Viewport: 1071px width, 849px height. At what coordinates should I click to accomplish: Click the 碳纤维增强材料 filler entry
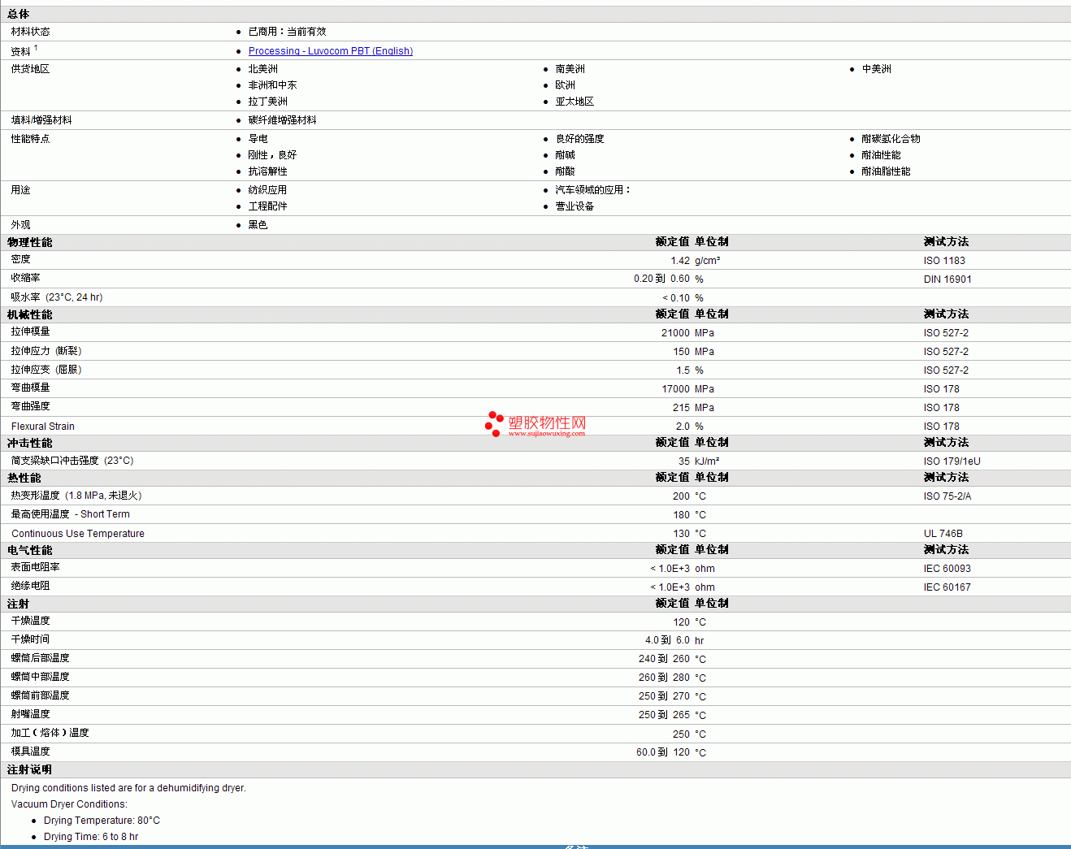(282, 120)
